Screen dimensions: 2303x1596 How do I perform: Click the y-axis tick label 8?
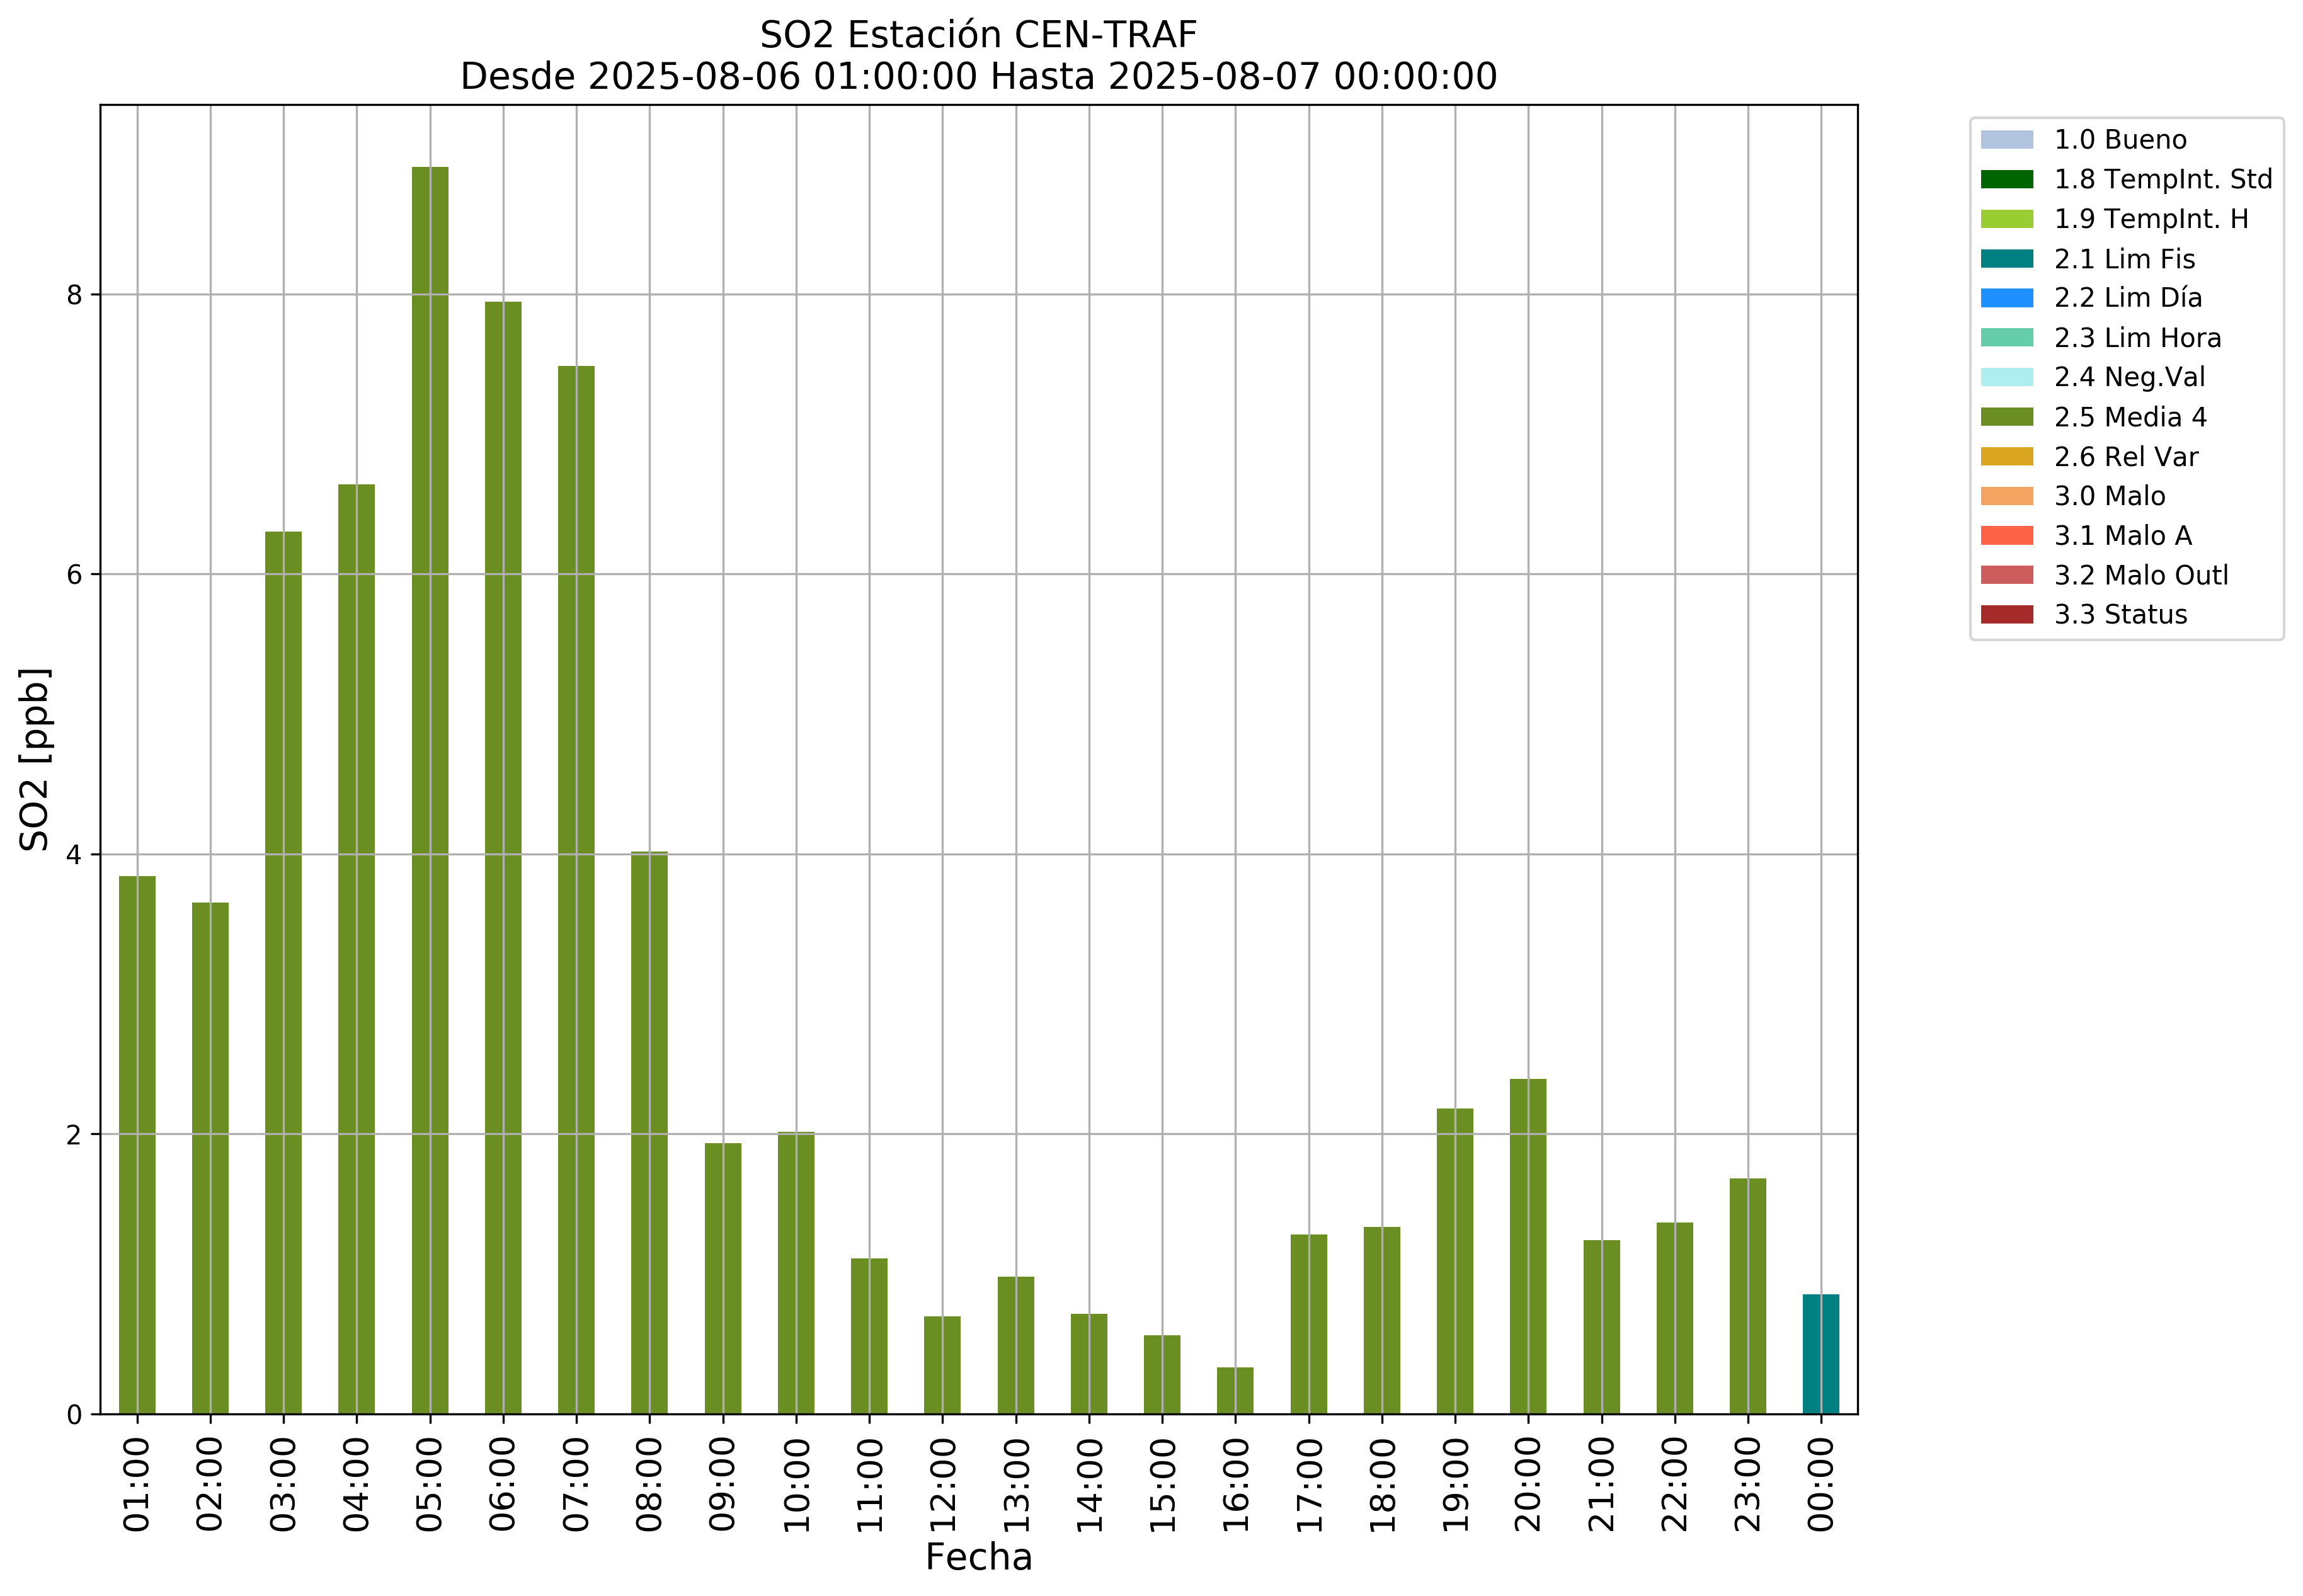(x=74, y=295)
